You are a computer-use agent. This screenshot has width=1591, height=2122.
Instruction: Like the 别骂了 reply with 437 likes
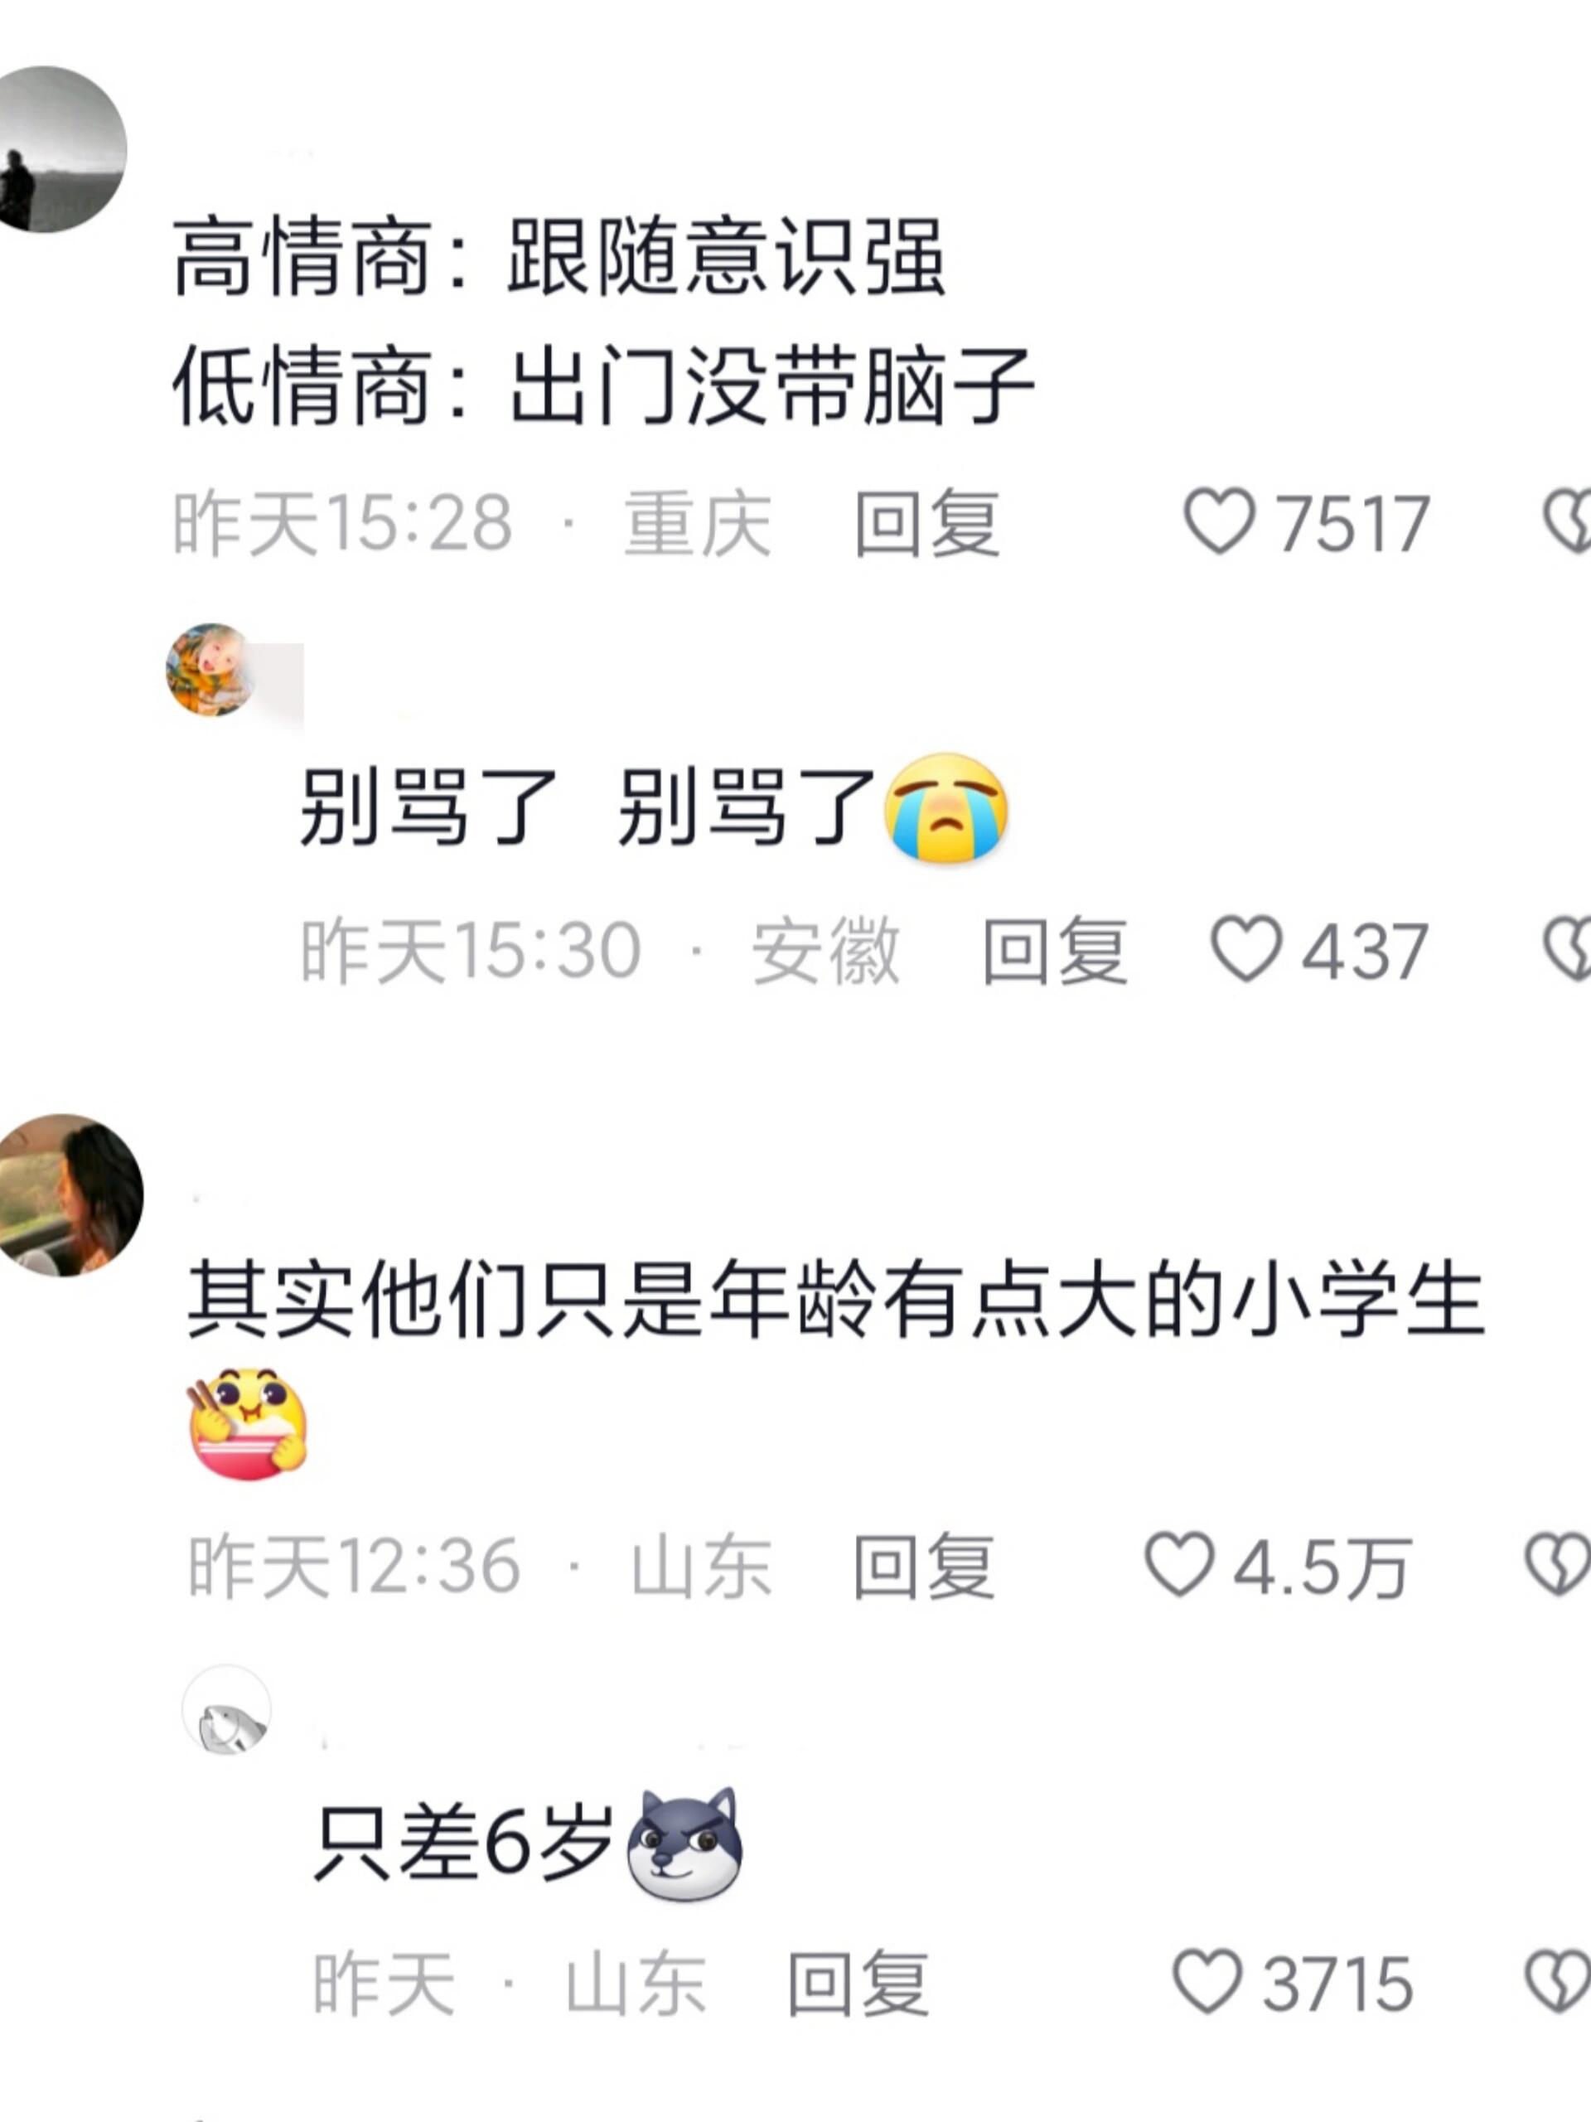(x=1245, y=950)
